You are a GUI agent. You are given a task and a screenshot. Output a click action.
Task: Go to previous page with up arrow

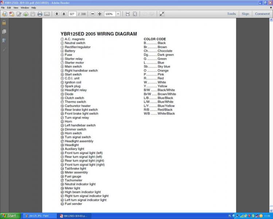point(57,14)
